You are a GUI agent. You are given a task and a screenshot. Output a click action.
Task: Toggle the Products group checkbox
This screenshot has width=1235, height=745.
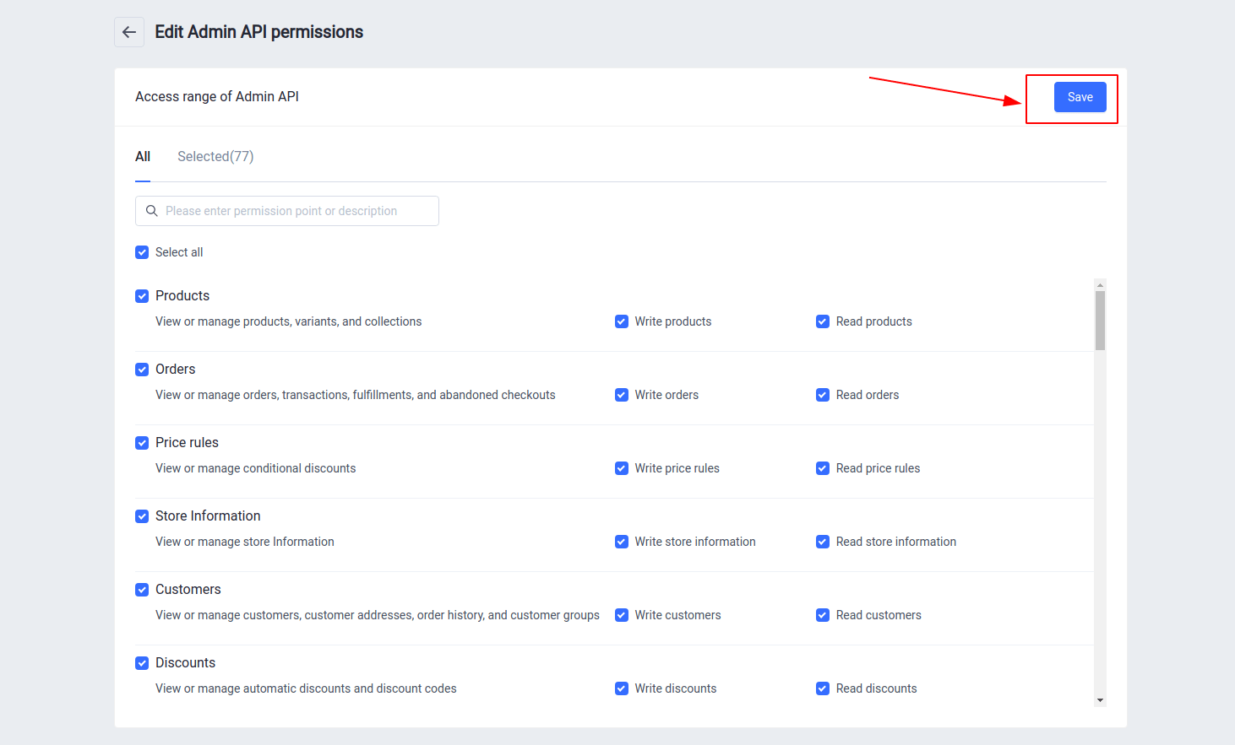(x=142, y=296)
